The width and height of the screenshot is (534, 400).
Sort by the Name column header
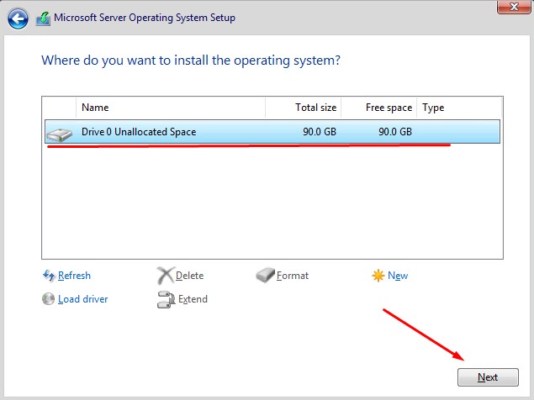click(170, 108)
